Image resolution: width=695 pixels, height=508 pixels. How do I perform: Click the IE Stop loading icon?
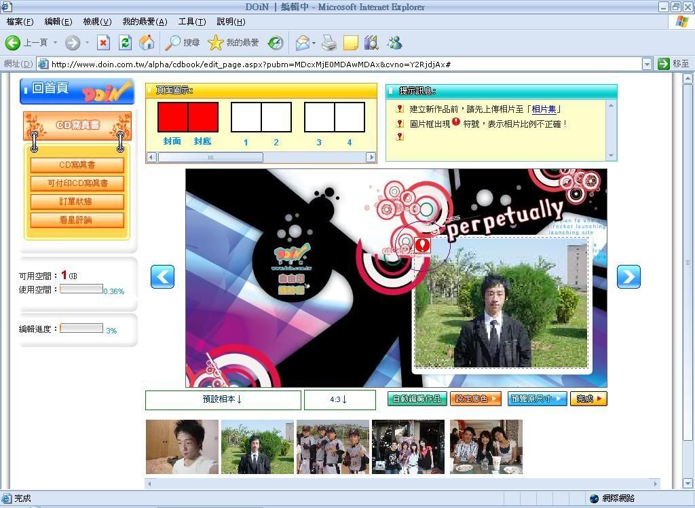[x=103, y=43]
